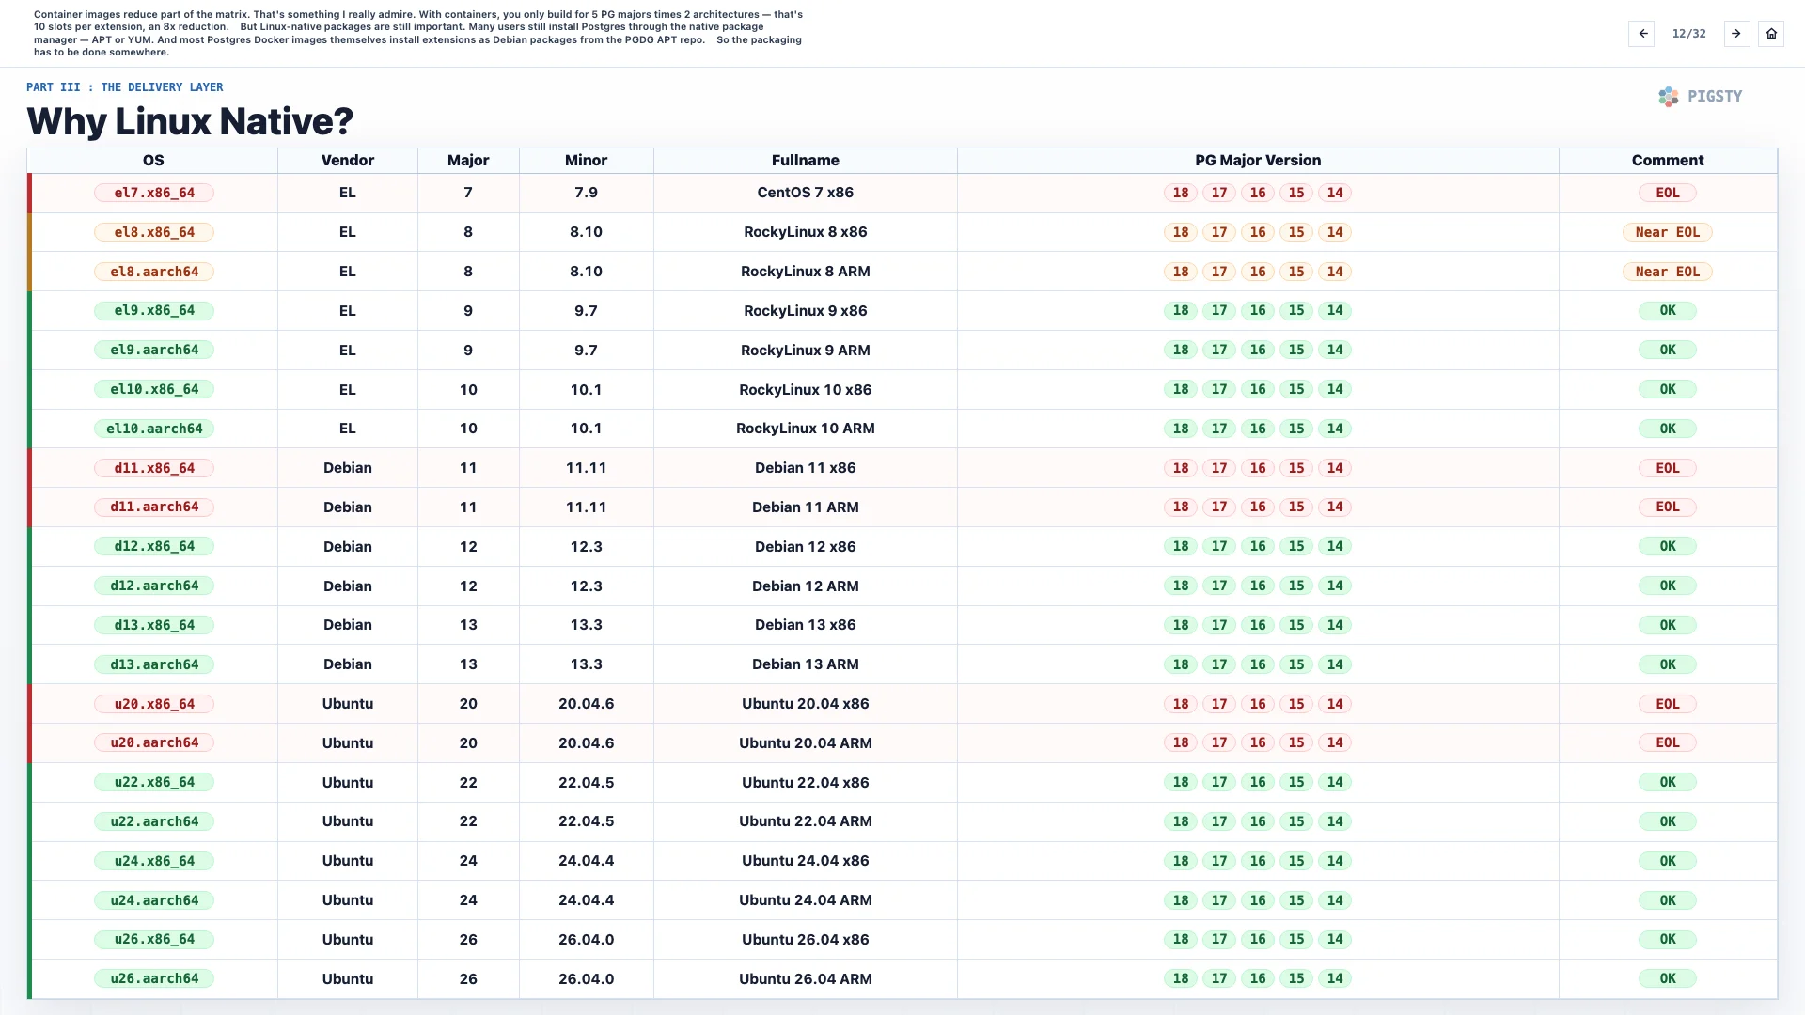1805x1015 pixels.
Task: Select the RockyLinux 9 x86 fullname cell
Action: coord(806,310)
